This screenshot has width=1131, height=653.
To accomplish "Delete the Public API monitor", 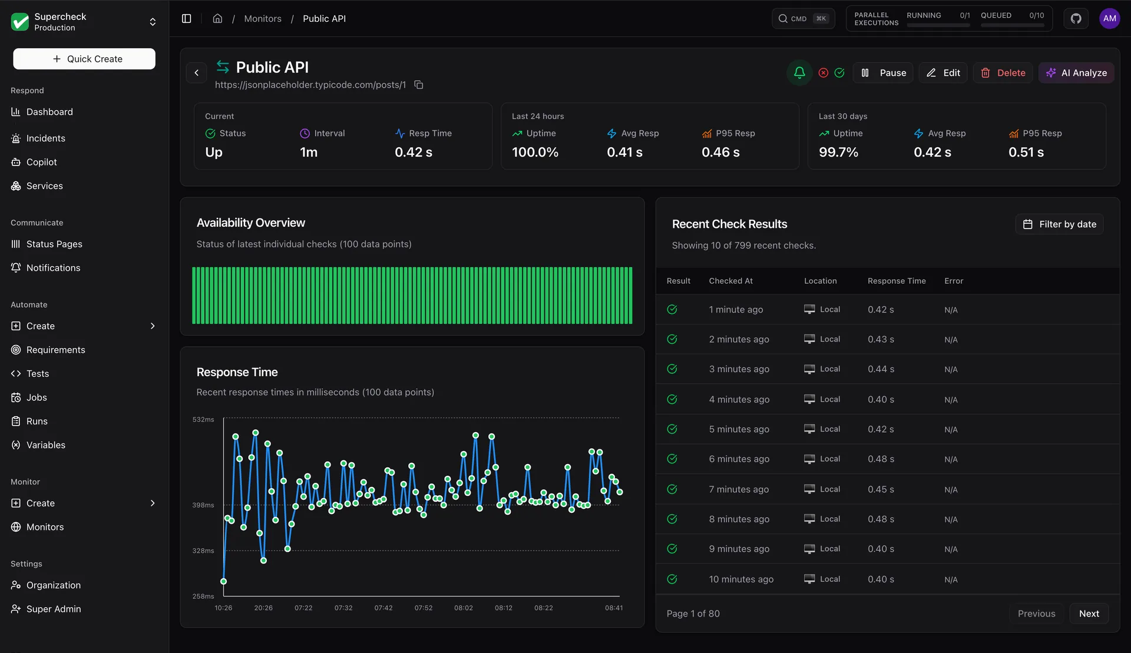I will click(1003, 72).
